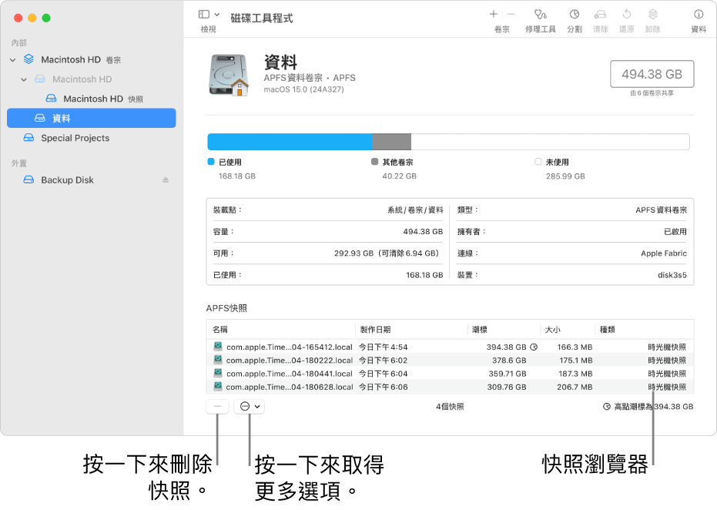Click the 378.6 GB tidemark cell
The image size is (717, 510).
[509, 361]
